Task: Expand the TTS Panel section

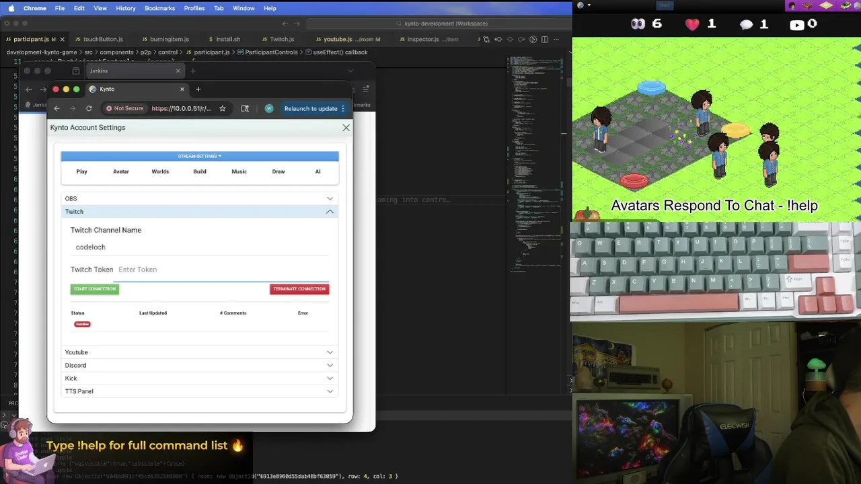Action: [x=200, y=391]
